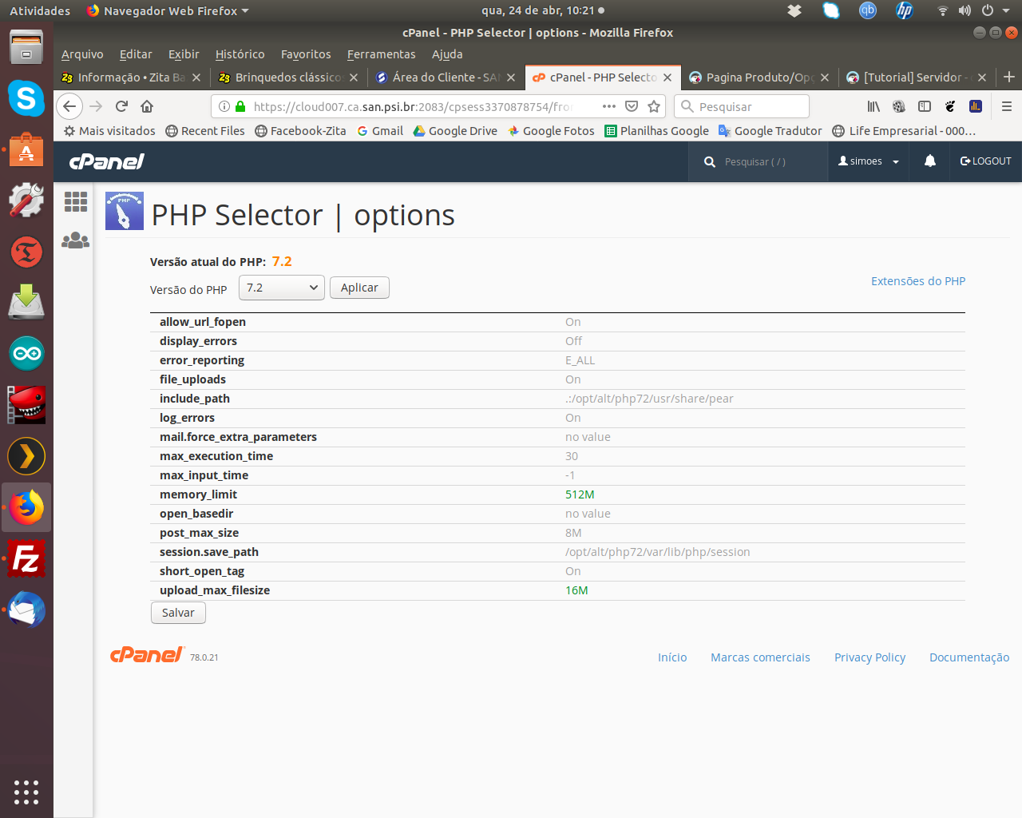Screen dimensions: 1022x818
Task: Open Thunderbird mail from the dock
Action: 26,610
